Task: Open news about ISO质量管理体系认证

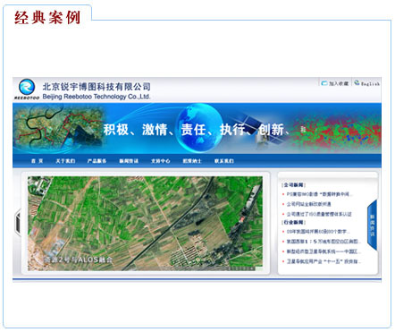Action: coord(319,214)
